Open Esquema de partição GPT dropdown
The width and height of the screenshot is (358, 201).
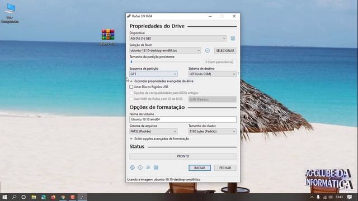pos(153,74)
